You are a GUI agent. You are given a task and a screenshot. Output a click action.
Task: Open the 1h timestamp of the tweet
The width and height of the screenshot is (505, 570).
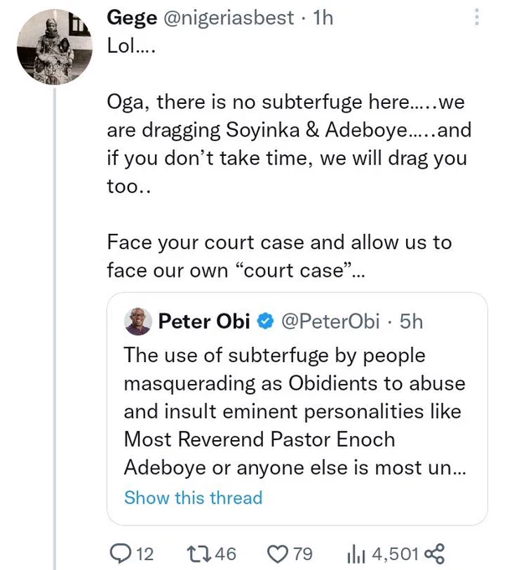coord(323,18)
